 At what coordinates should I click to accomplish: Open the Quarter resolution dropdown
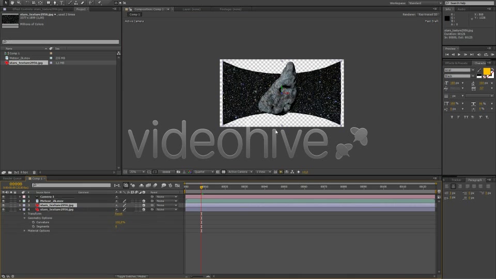pos(204,172)
